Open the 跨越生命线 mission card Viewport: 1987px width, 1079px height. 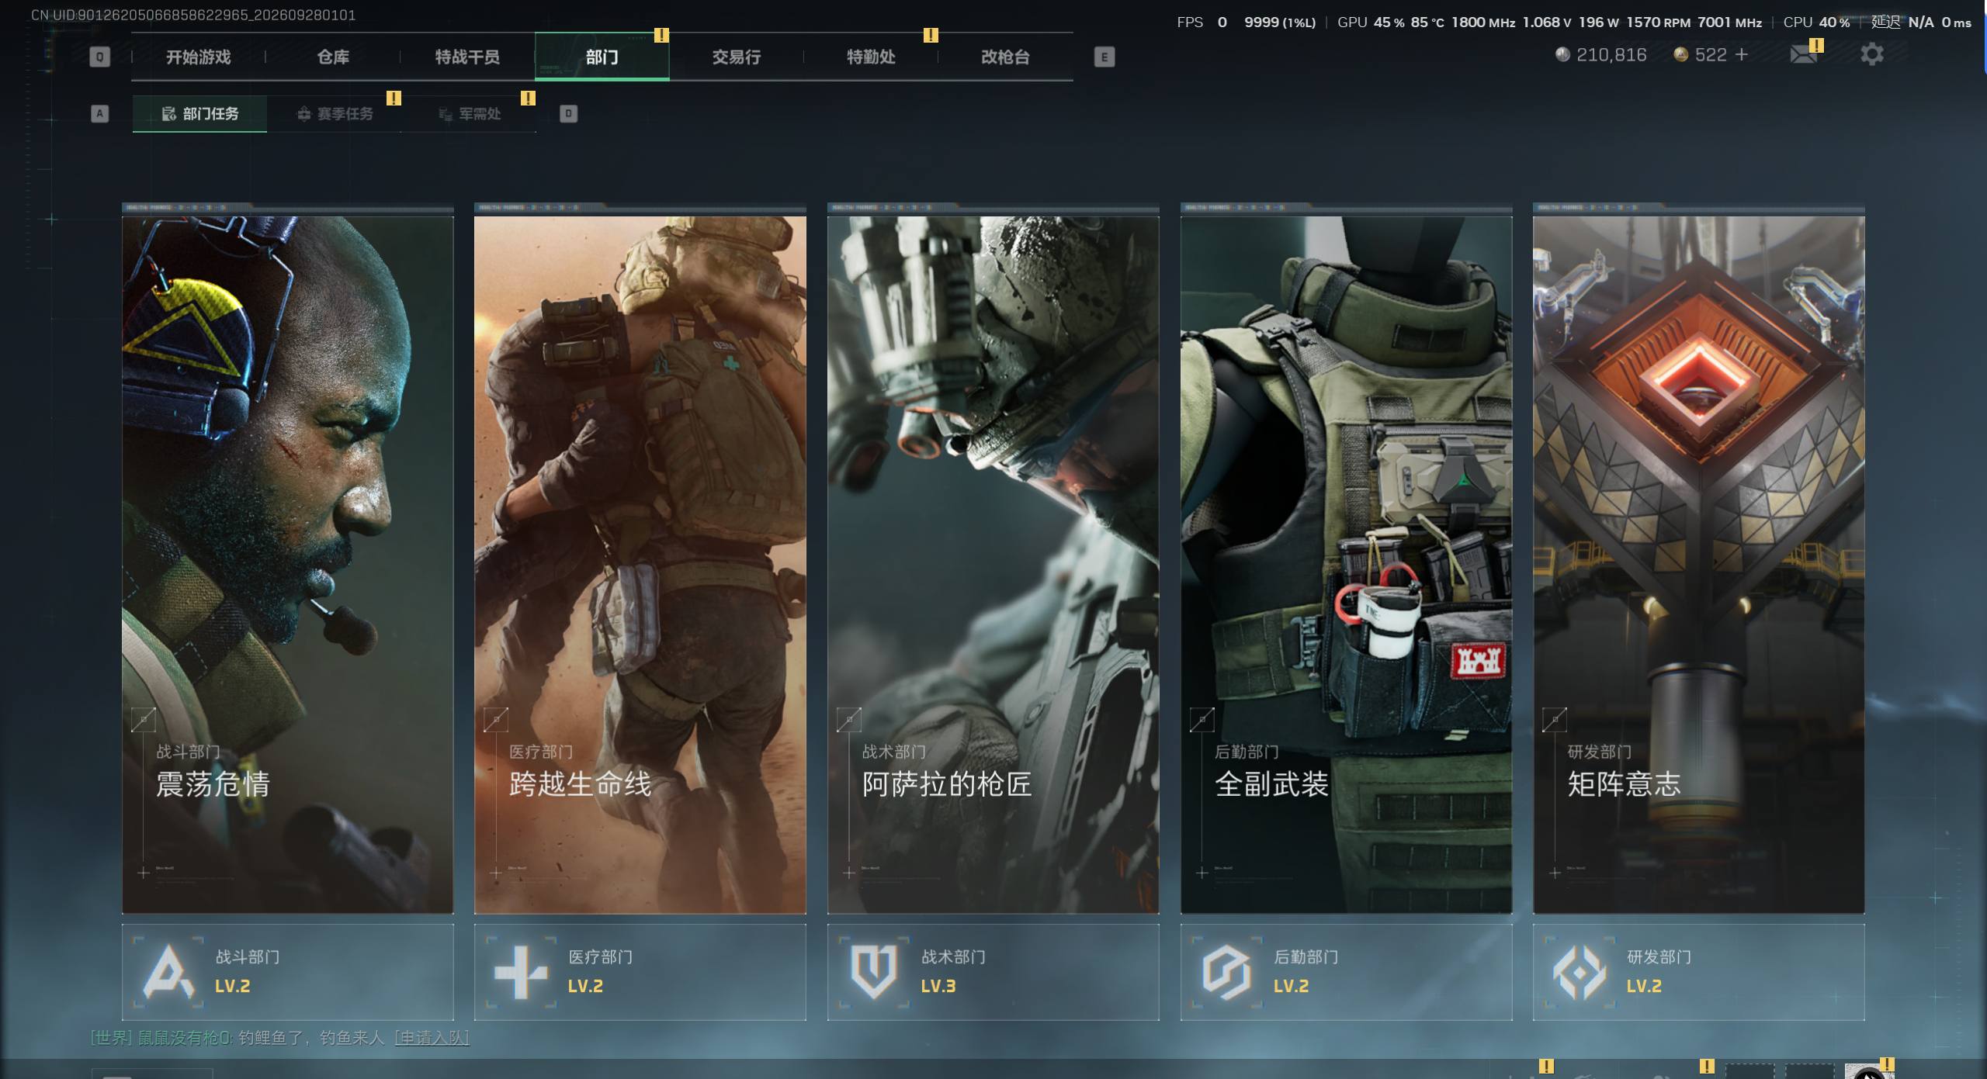[x=640, y=565]
